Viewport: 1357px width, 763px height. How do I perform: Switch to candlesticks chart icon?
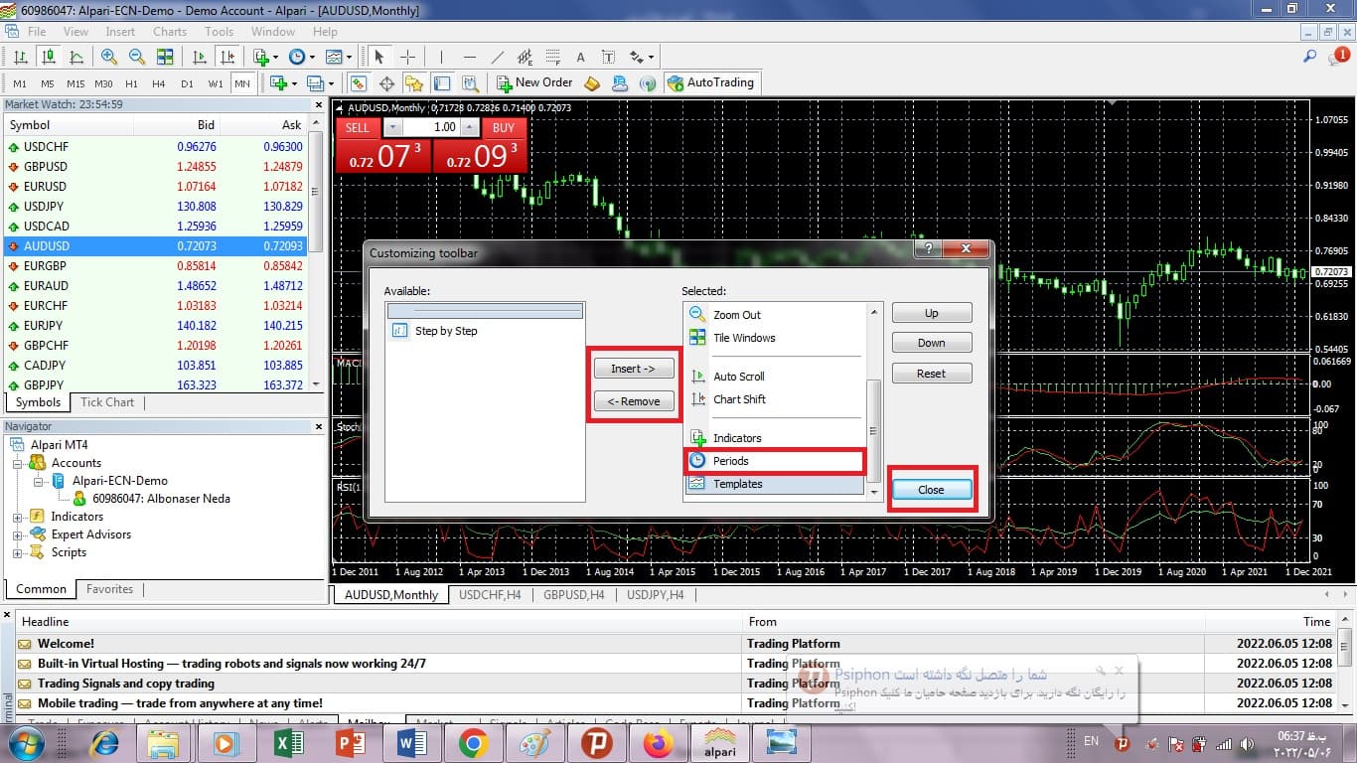click(48, 57)
